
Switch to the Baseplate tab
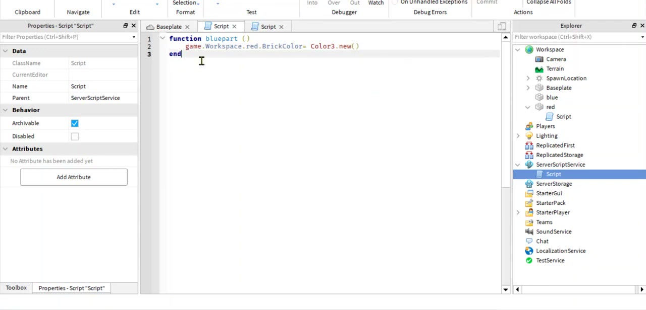coord(169,27)
